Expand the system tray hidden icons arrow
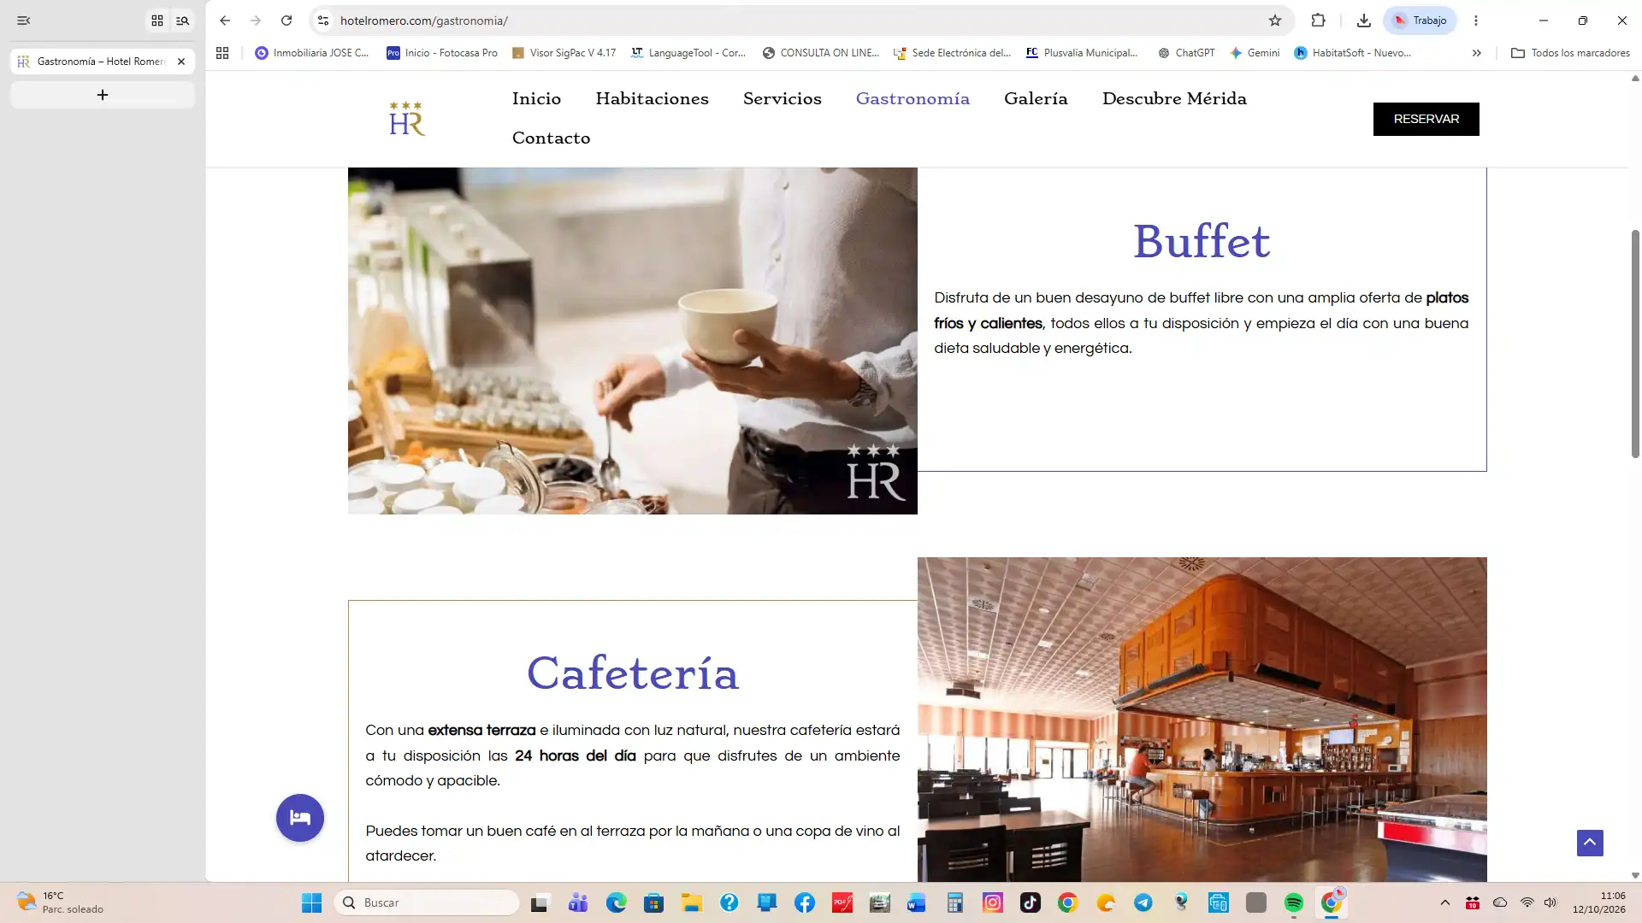The height and width of the screenshot is (923, 1642). (x=1445, y=902)
